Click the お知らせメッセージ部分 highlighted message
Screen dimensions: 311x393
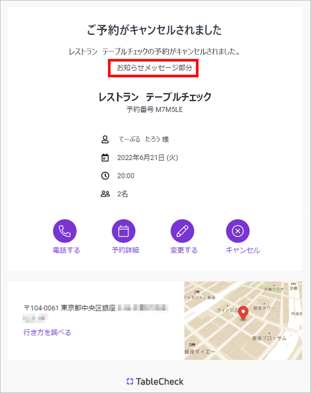click(154, 68)
